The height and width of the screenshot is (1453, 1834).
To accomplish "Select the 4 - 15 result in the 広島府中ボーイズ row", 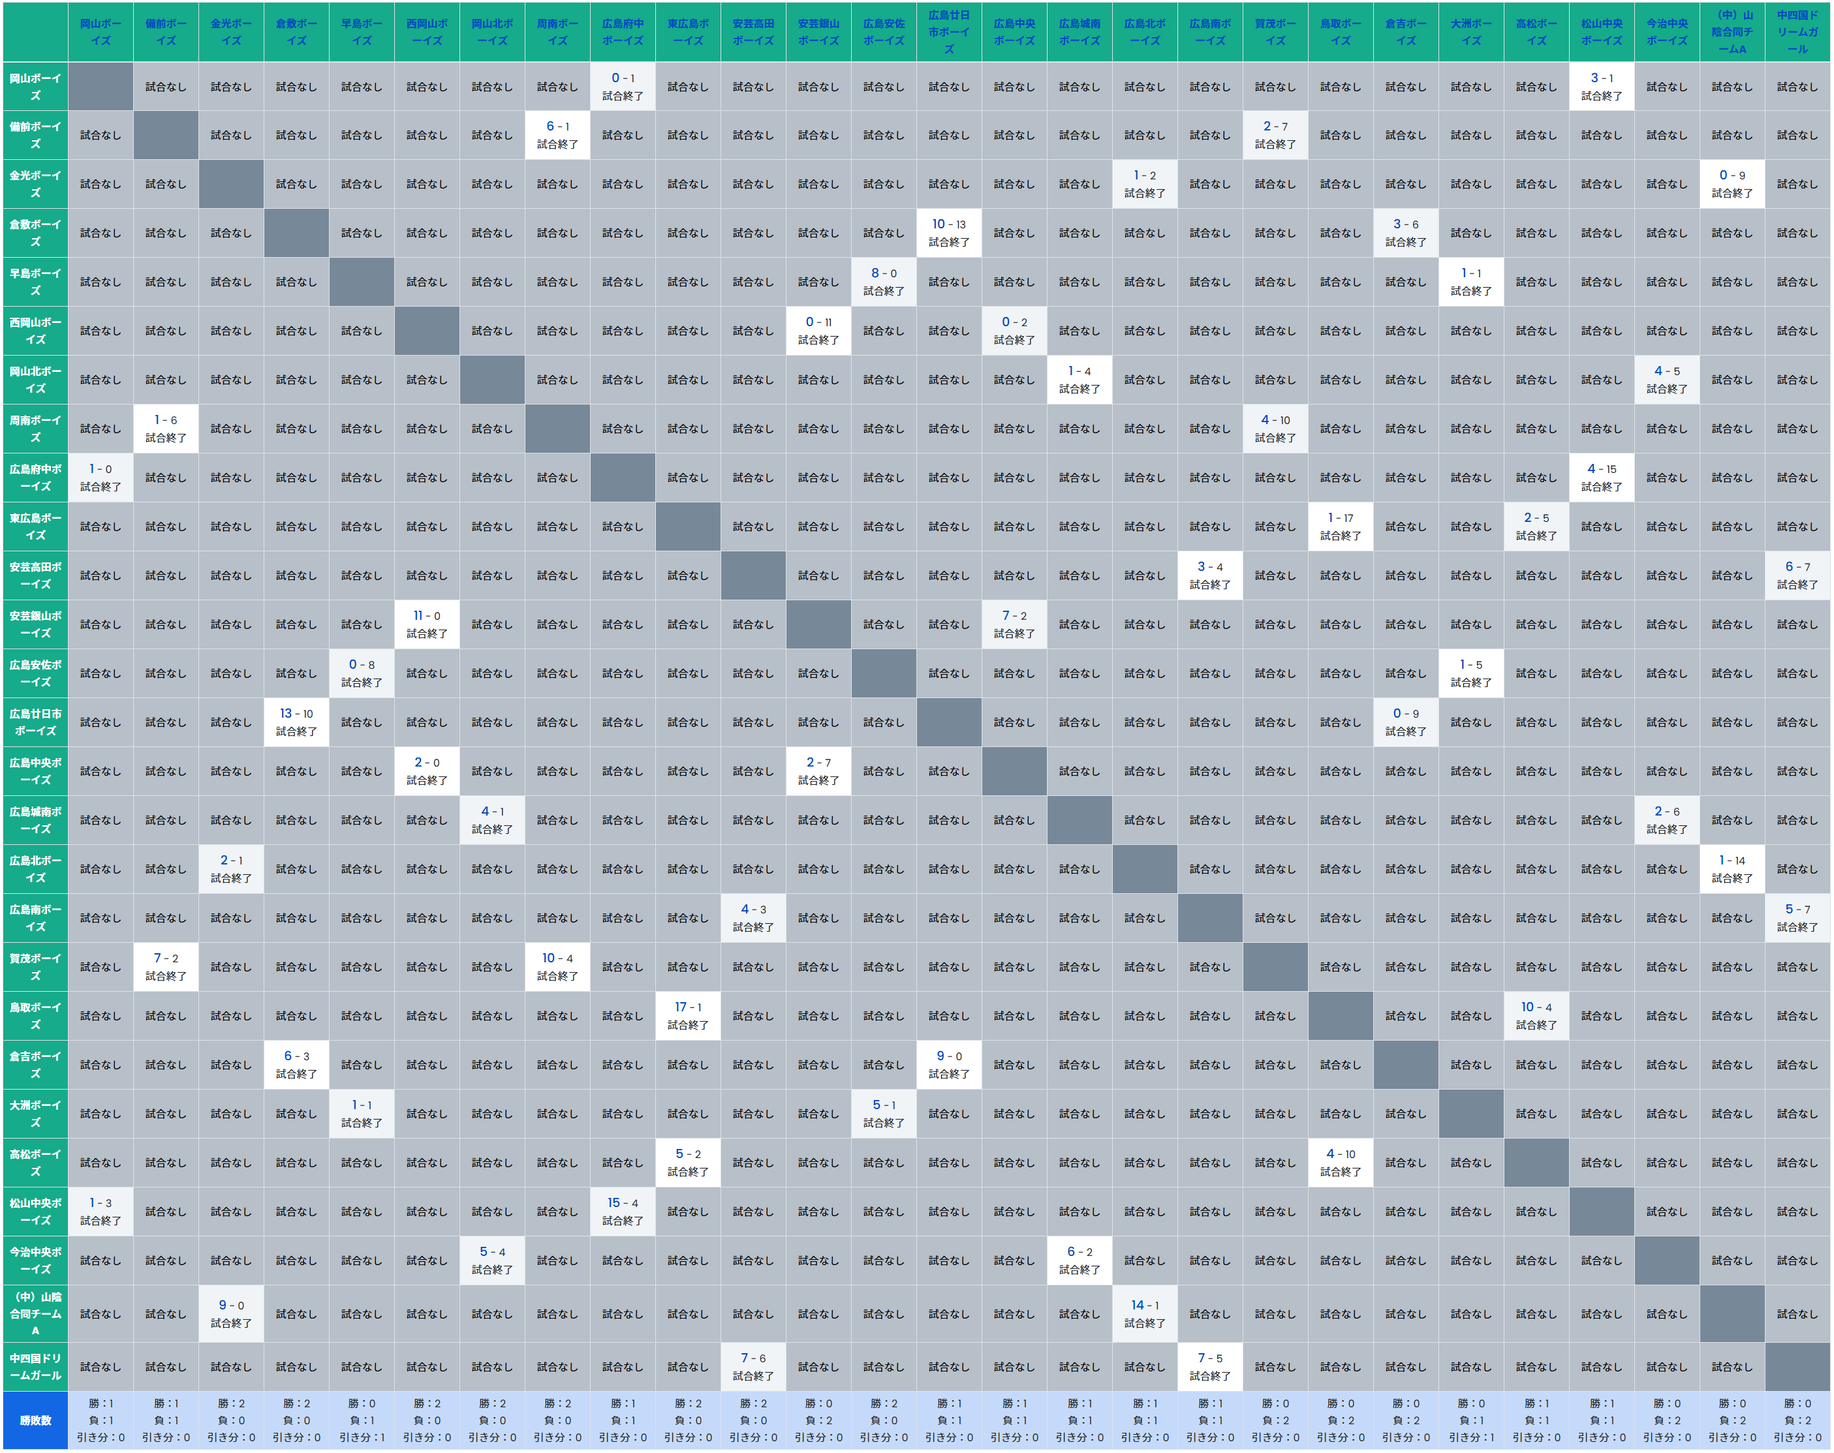I will pos(1601,469).
